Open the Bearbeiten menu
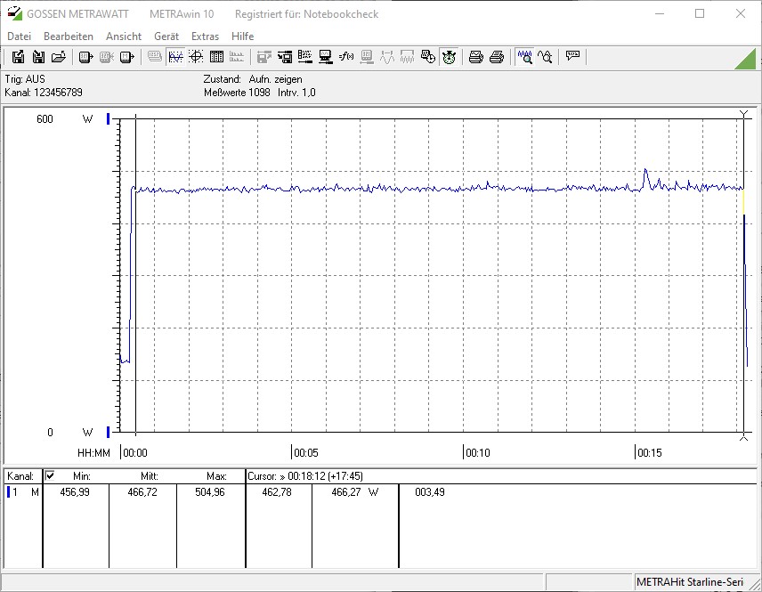 coord(69,36)
